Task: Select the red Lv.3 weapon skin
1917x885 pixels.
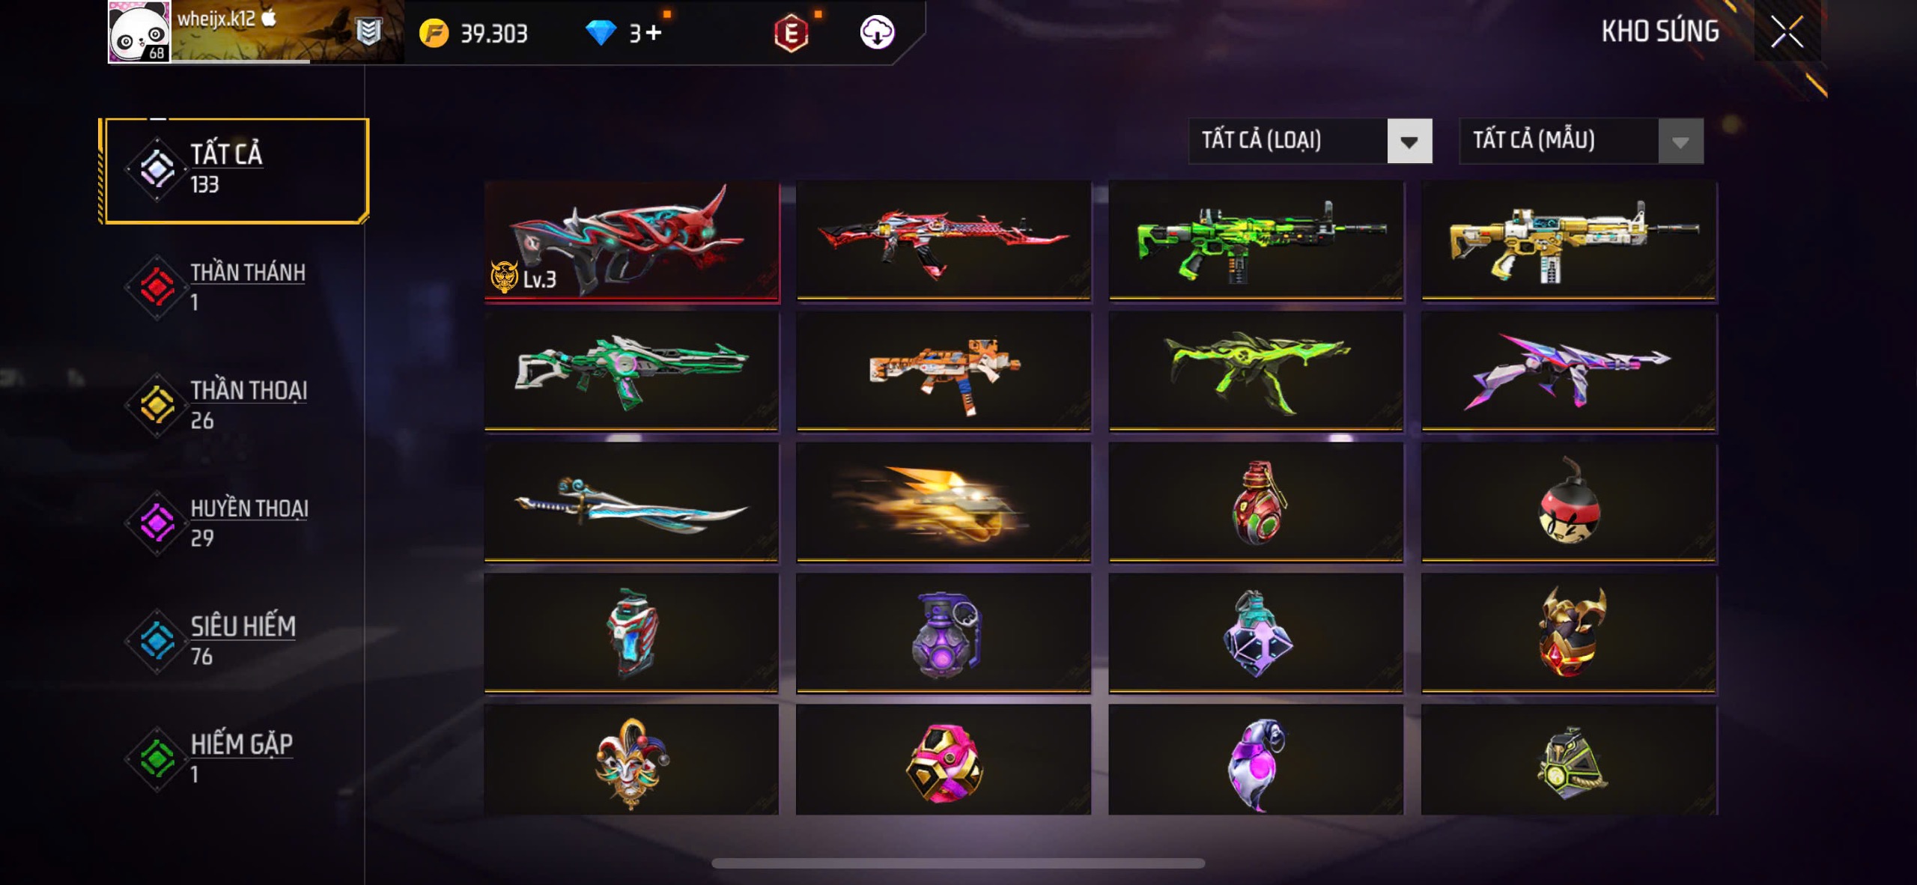Action: tap(632, 241)
